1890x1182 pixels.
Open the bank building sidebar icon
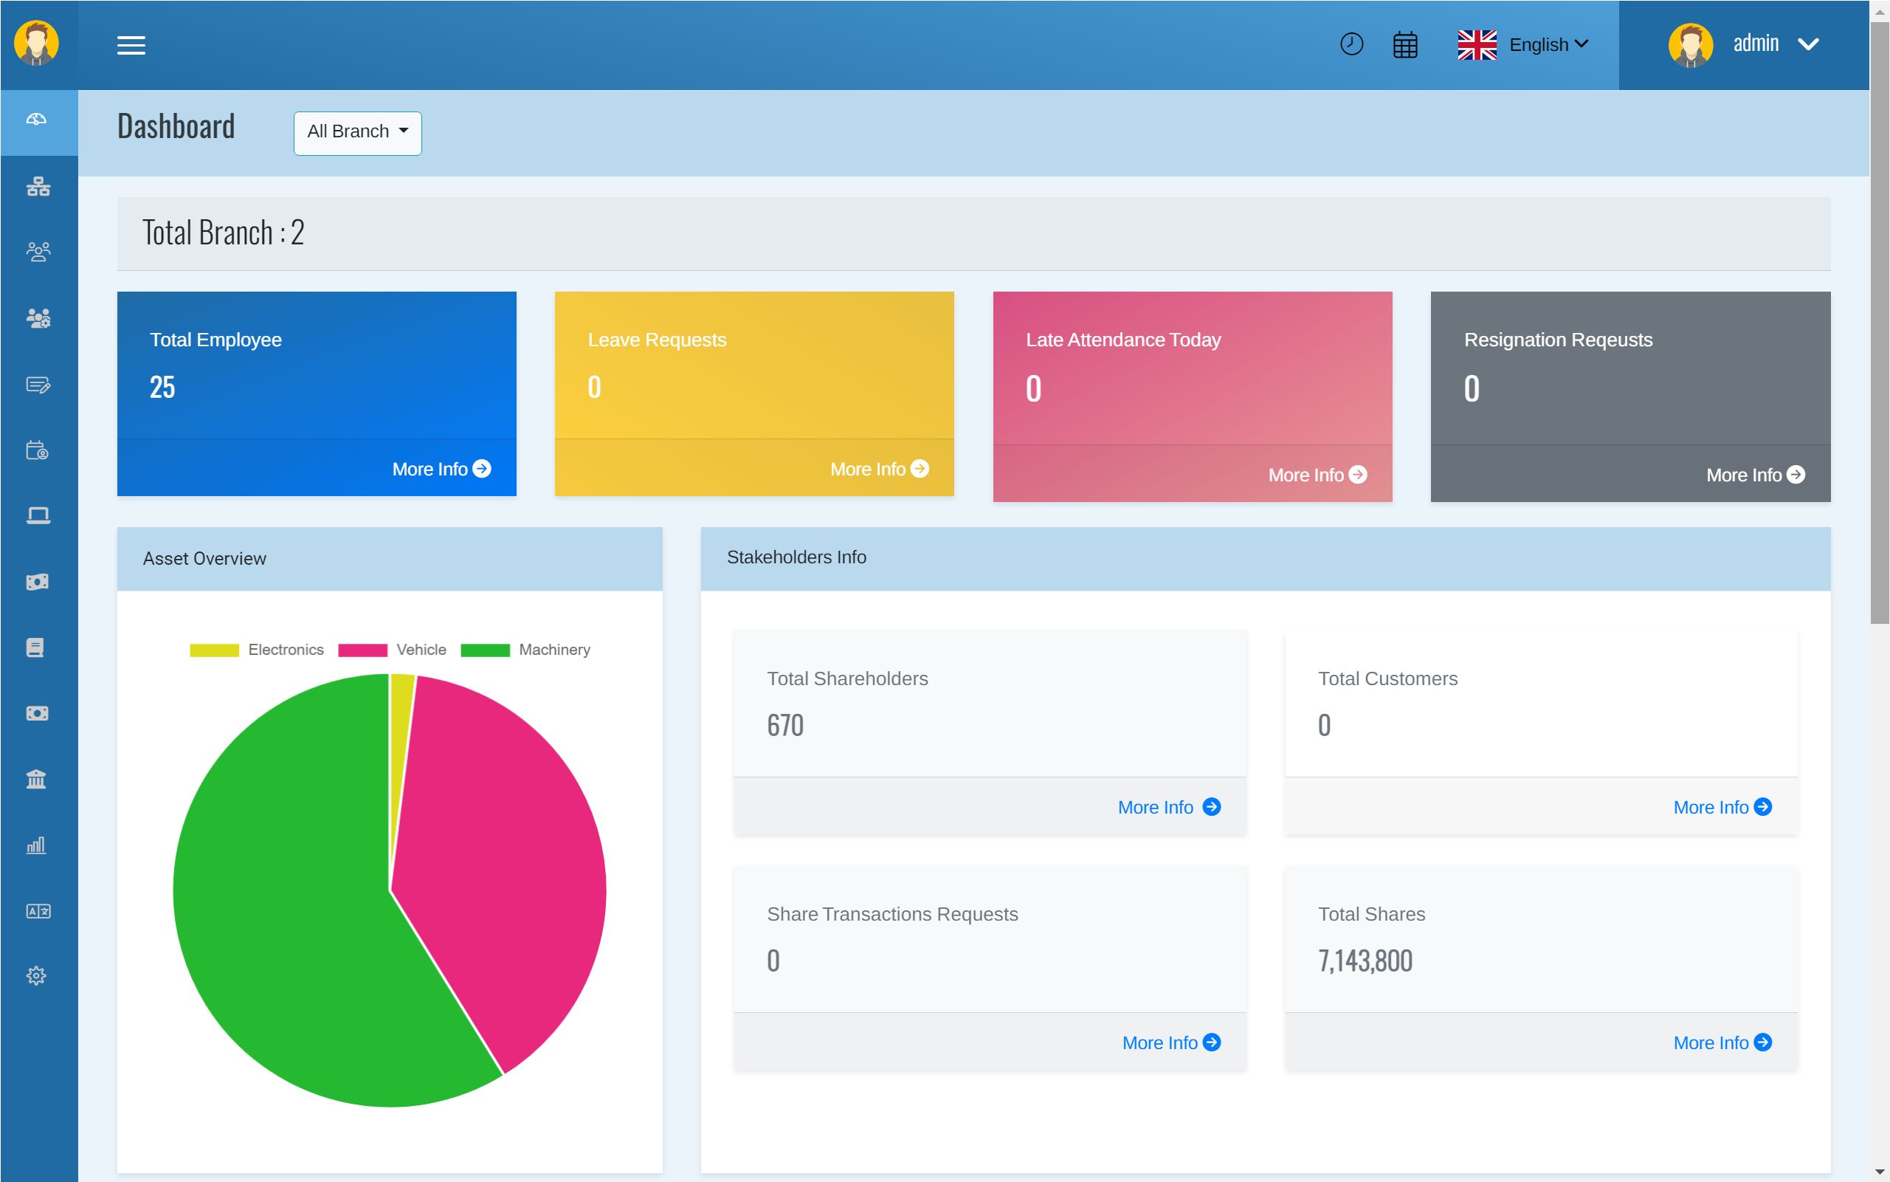(x=37, y=779)
